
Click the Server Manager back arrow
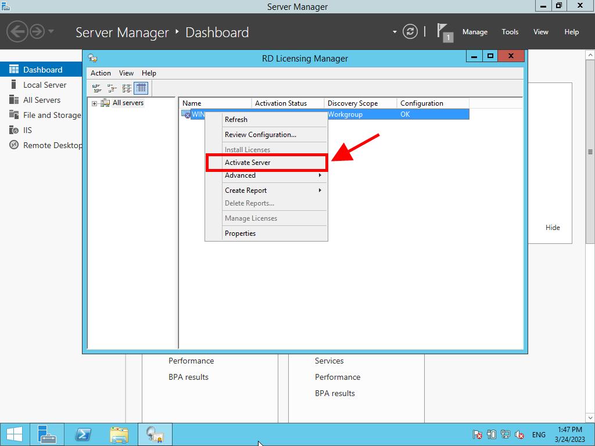click(x=17, y=31)
